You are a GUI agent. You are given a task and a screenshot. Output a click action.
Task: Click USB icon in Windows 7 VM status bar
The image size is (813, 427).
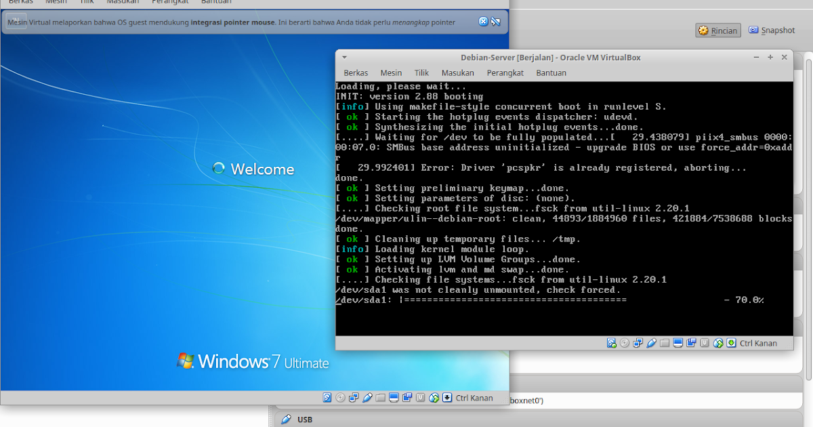click(x=367, y=397)
